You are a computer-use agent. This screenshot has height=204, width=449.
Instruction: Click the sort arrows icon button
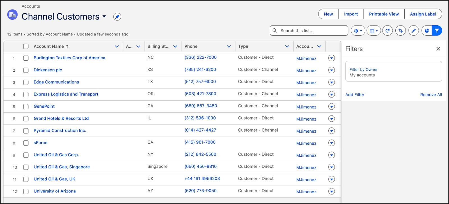[401, 31]
